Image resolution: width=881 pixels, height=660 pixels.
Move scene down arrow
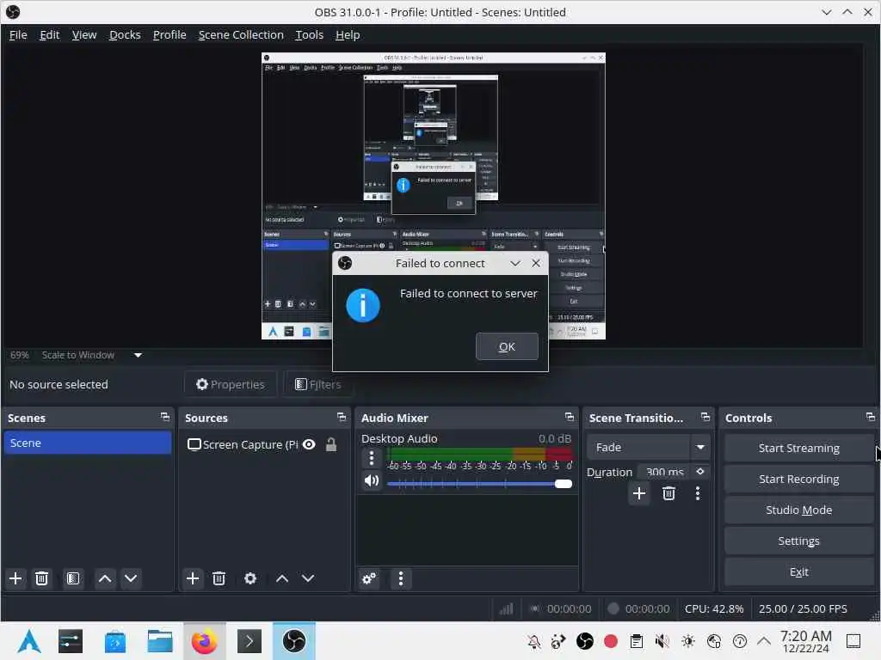coord(131,578)
